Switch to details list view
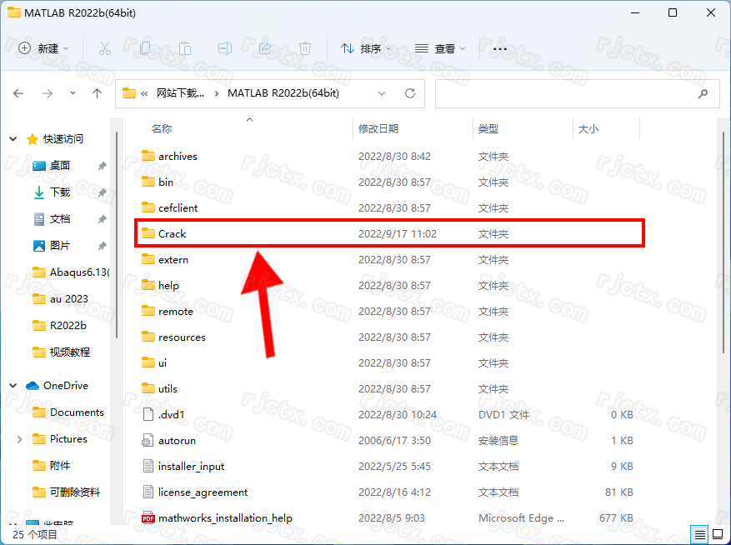This screenshot has height=545, width=731. coord(700,534)
